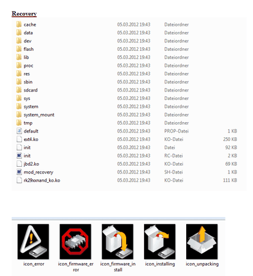
Task: Click the ext4.ko file icon
Action: point(19,139)
